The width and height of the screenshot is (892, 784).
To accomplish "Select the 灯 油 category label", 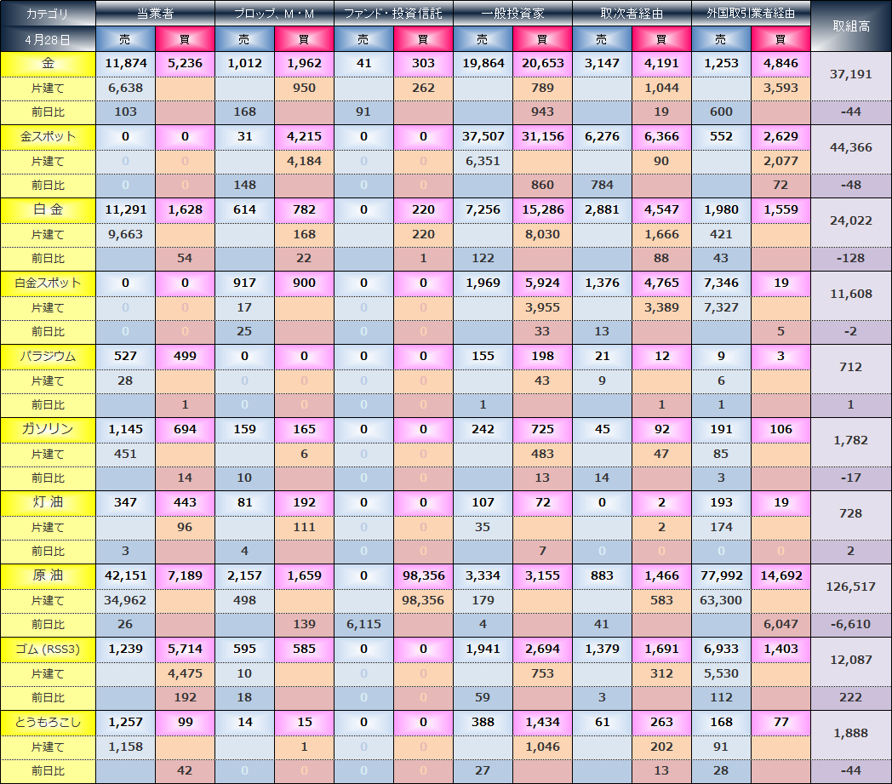I will [48, 503].
